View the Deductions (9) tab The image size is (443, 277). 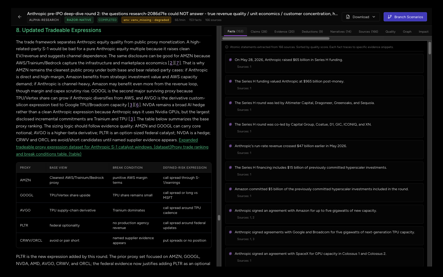tap(312, 32)
